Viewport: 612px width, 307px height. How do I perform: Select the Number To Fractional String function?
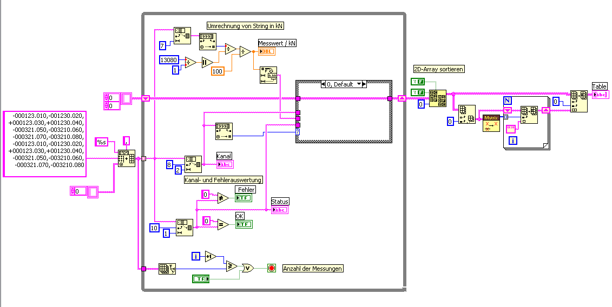[268, 75]
